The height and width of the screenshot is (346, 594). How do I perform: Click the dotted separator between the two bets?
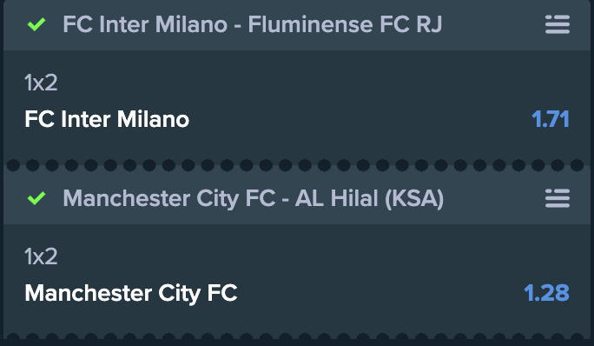295,165
